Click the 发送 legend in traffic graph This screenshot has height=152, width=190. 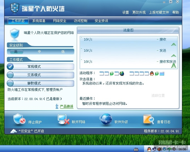pyautogui.click(x=163, y=51)
